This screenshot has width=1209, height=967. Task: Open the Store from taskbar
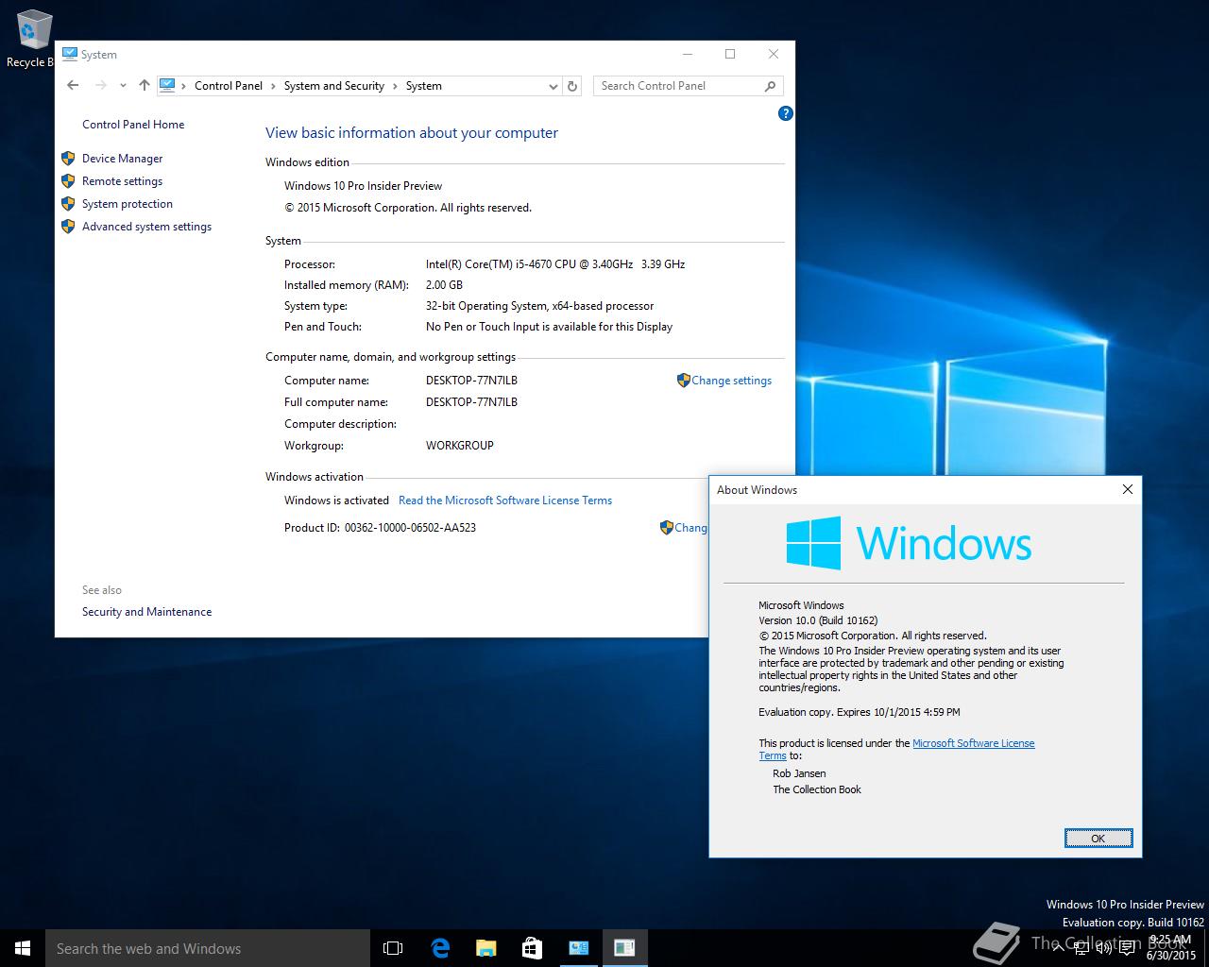click(532, 948)
